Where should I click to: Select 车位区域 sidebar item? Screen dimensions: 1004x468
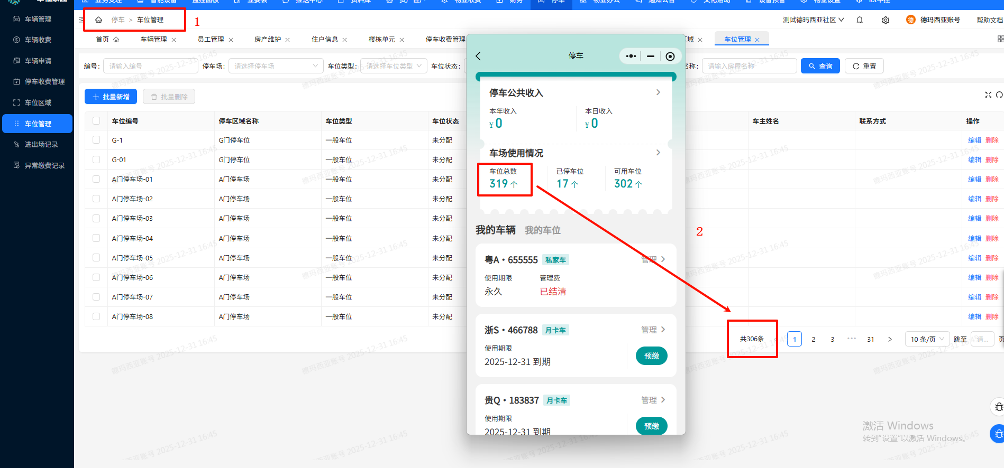(37, 102)
